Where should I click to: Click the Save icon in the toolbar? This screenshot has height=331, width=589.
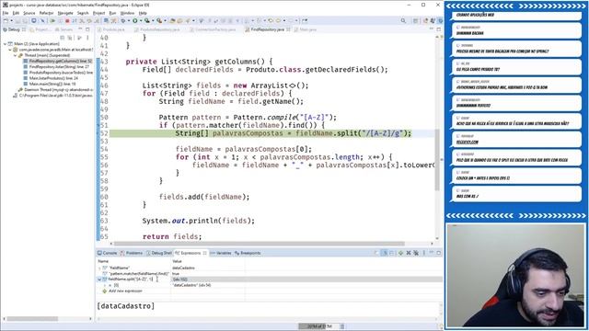click(x=18, y=20)
